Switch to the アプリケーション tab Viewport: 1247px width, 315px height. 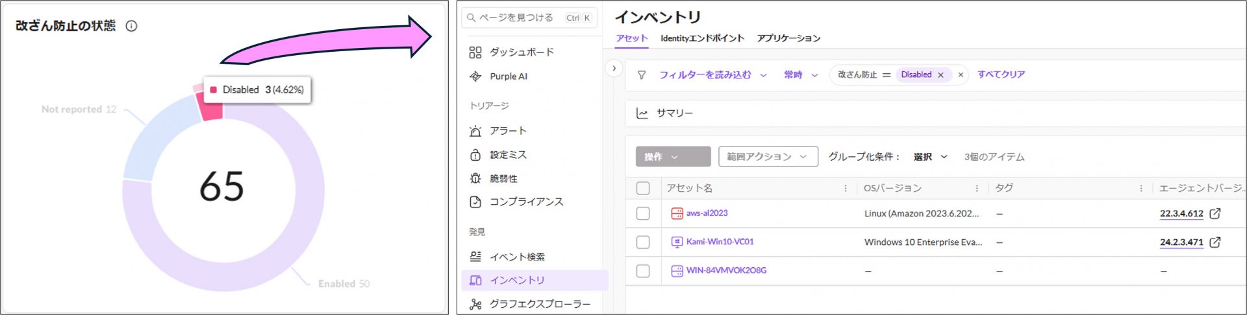click(788, 39)
